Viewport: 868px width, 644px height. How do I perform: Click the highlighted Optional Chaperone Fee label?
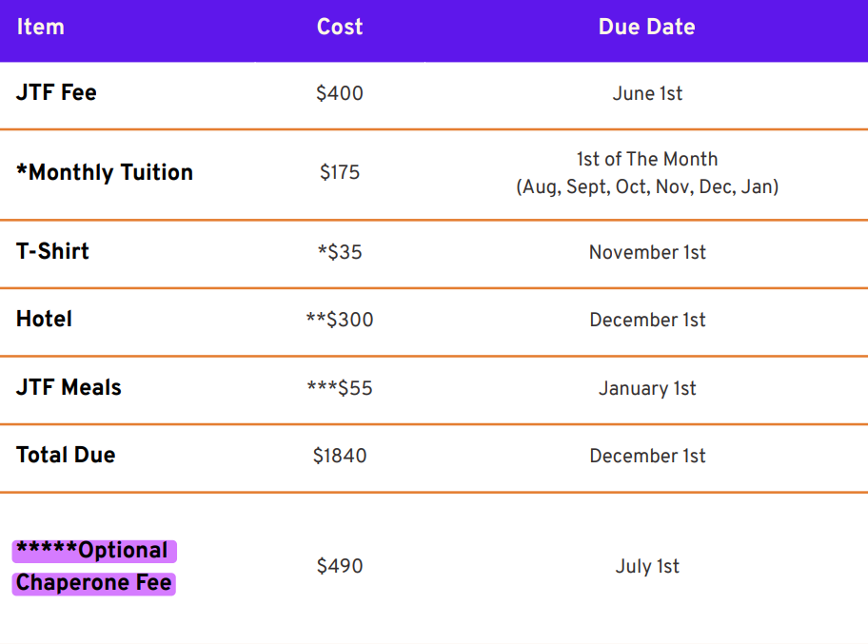click(x=93, y=567)
